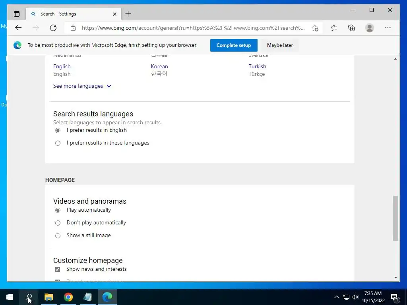Viewport: 407px width, 305px height.
Task: Select Don't play automatically option
Action: coord(58,223)
